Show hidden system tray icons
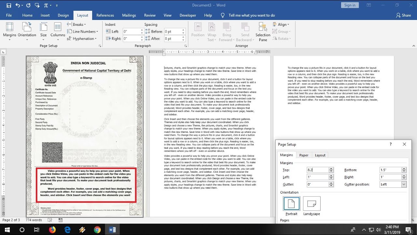The image size is (417, 235). click(364, 229)
